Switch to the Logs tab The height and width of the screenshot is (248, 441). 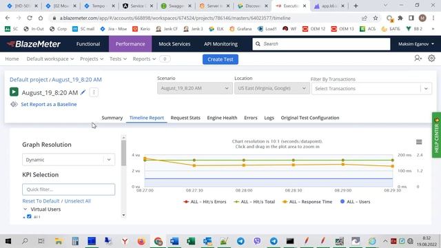[x=269, y=118]
